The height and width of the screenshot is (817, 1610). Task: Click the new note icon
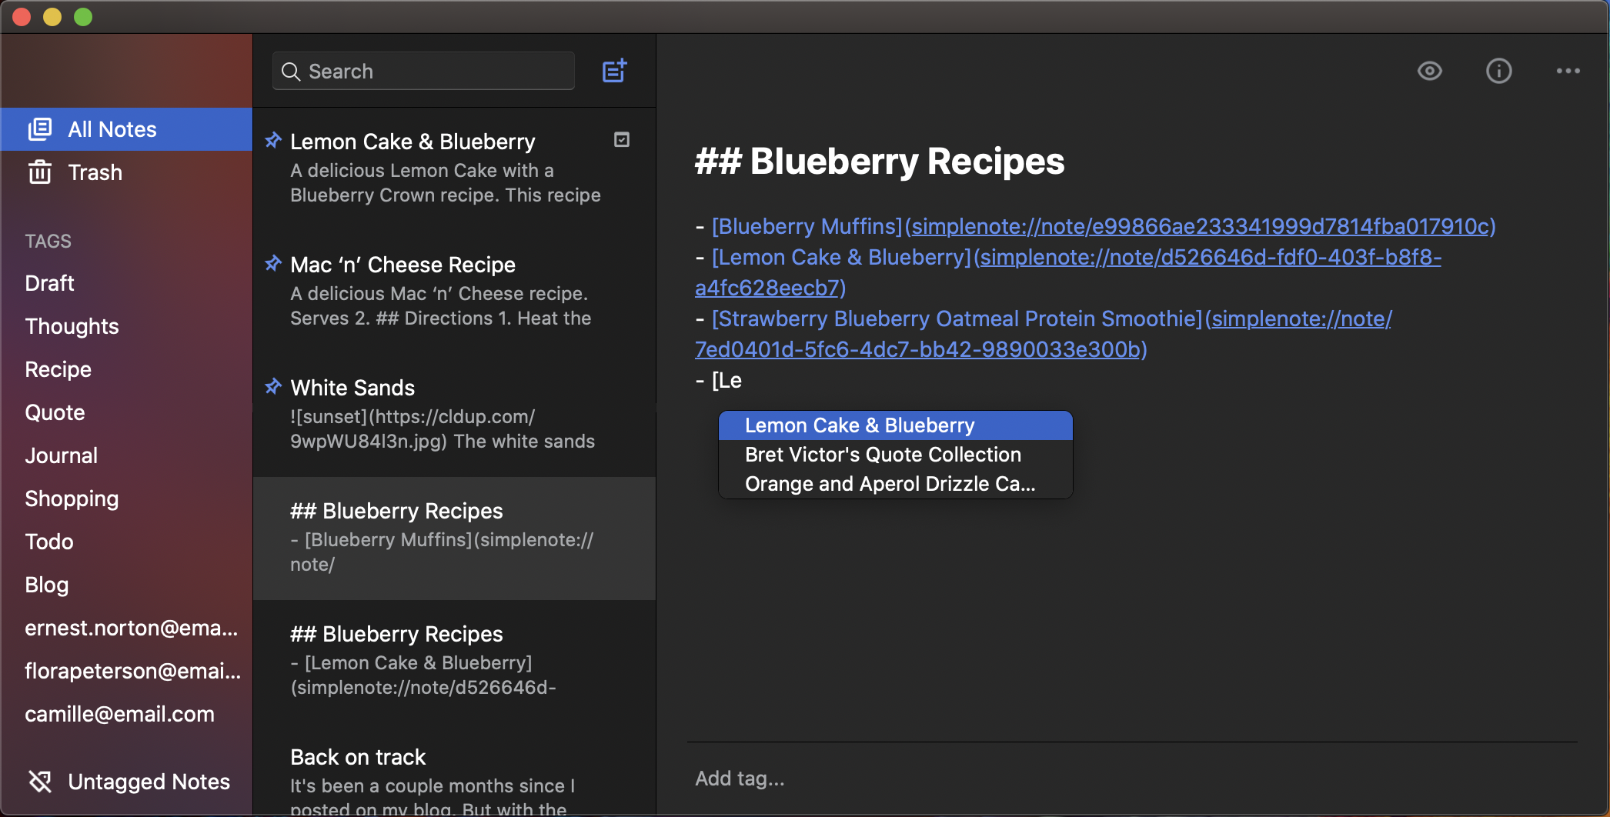pos(614,71)
